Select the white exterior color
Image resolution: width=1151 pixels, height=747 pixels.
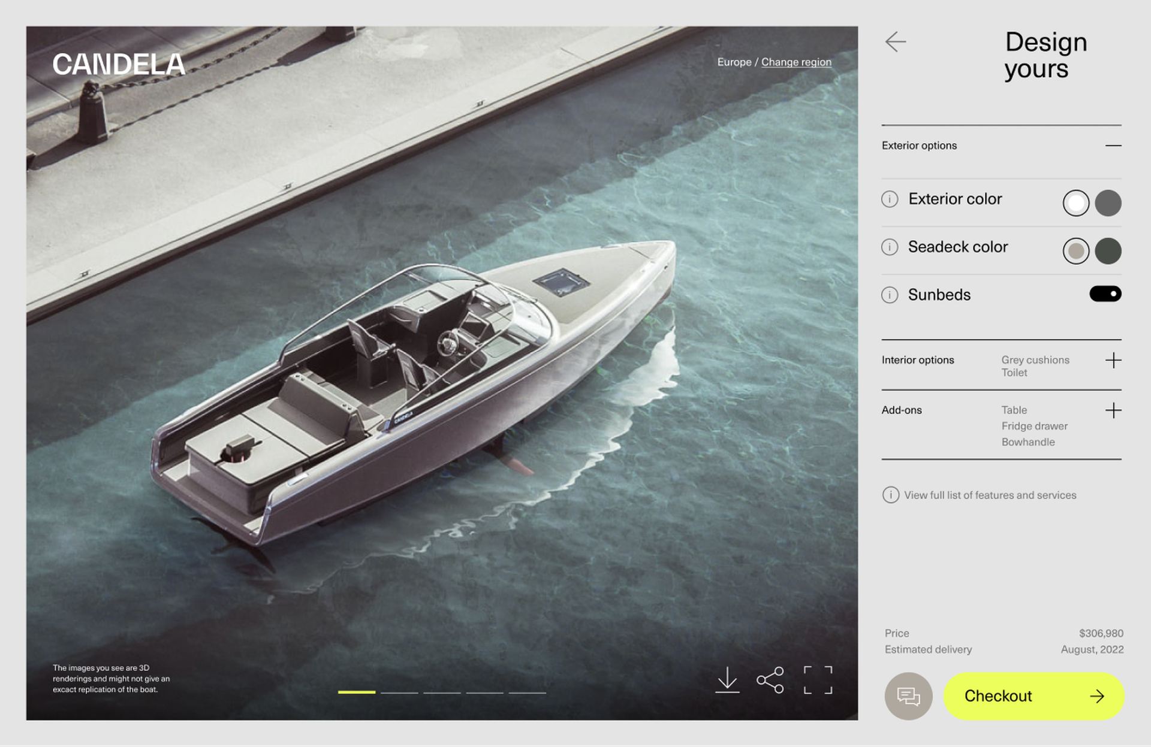(1075, 203)
